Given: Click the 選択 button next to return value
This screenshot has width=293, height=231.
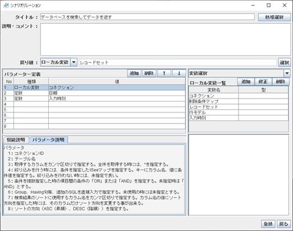Looking at the screenshot, I should coord(284,63).
